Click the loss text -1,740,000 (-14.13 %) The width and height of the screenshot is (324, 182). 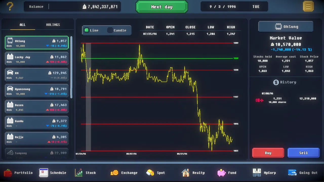pyautogui.click(x=291, y=50)
